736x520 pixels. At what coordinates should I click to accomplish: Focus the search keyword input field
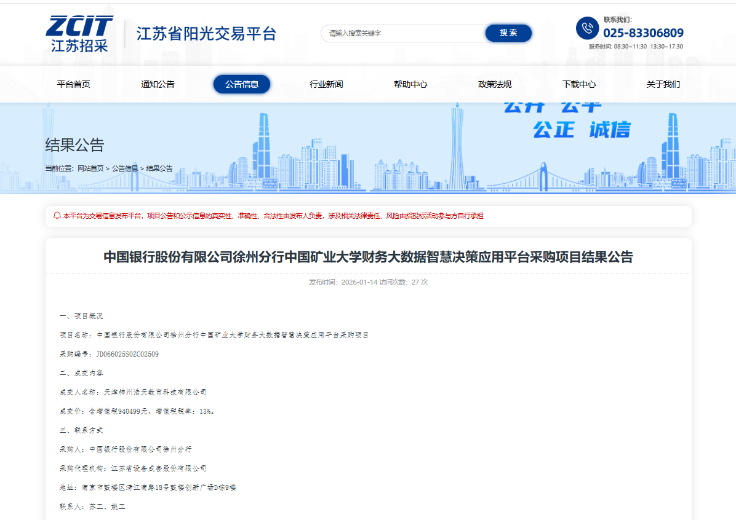pyautogui.click(x=403, y=33)
